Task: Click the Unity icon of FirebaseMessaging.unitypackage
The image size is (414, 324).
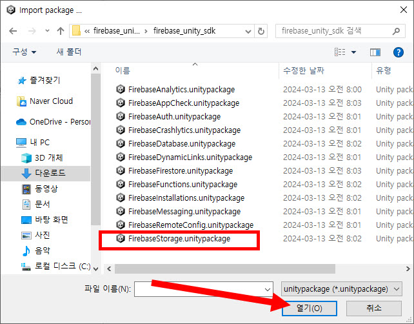Action: (x=121, y=212)
